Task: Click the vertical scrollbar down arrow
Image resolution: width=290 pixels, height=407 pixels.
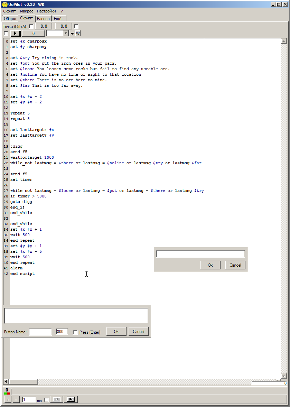Action: (x=284, y=376)
